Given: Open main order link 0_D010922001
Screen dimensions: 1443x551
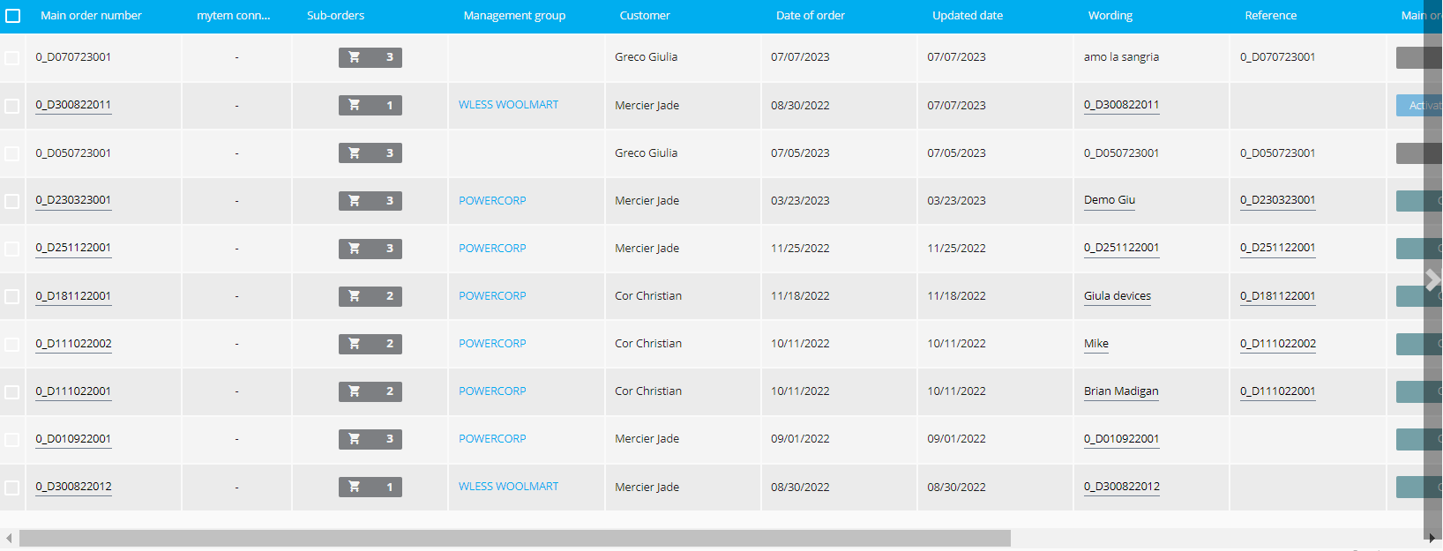Looking at the screenshot, I should pos(73,438).
